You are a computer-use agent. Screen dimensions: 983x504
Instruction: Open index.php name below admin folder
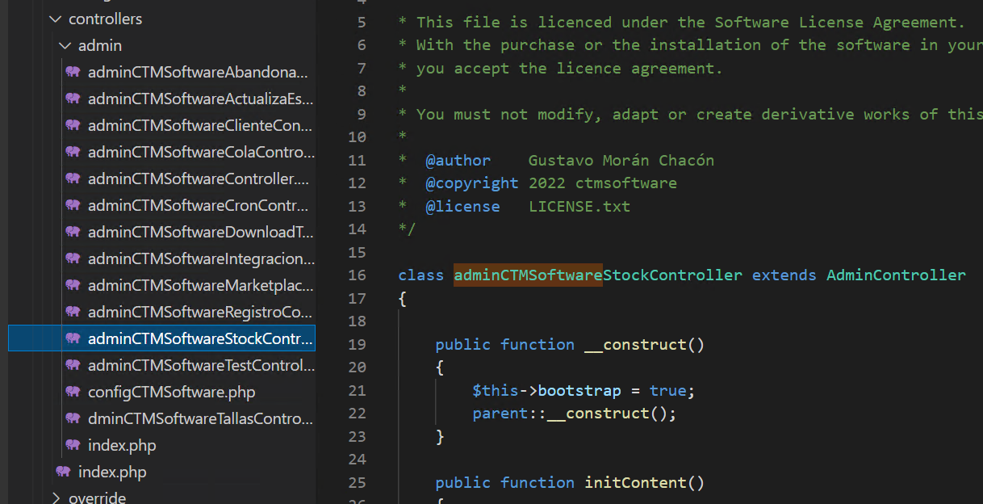112,472
